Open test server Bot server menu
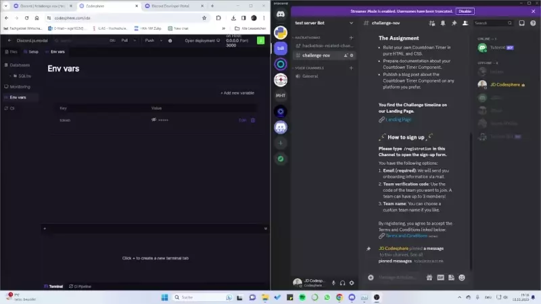The image size is (541, 304). [x=324, y=23]
